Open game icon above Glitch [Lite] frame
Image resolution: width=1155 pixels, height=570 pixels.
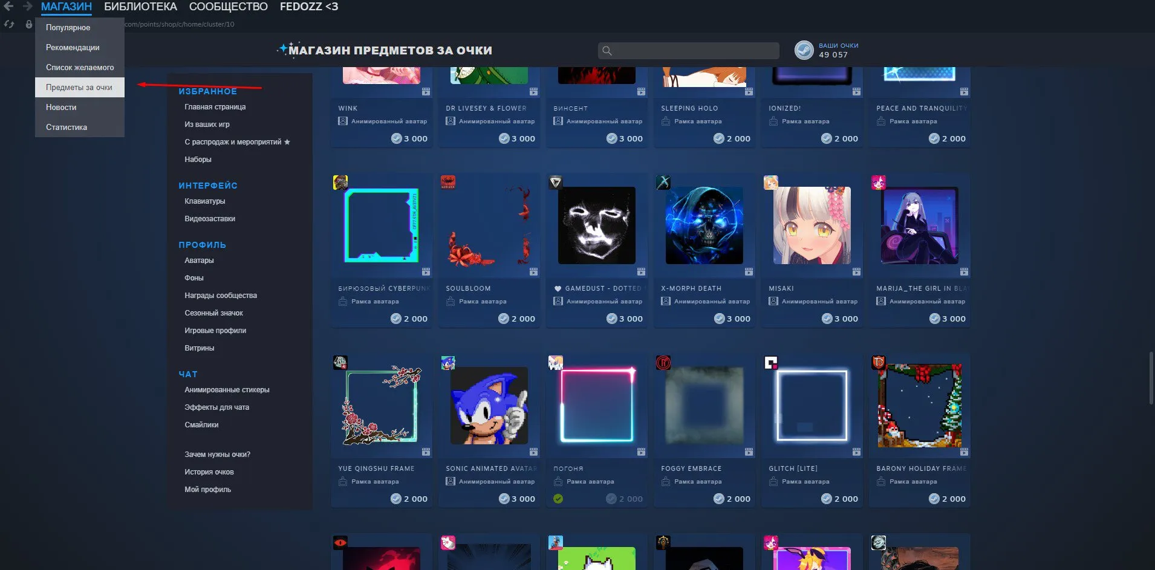[x=771, y=363]
